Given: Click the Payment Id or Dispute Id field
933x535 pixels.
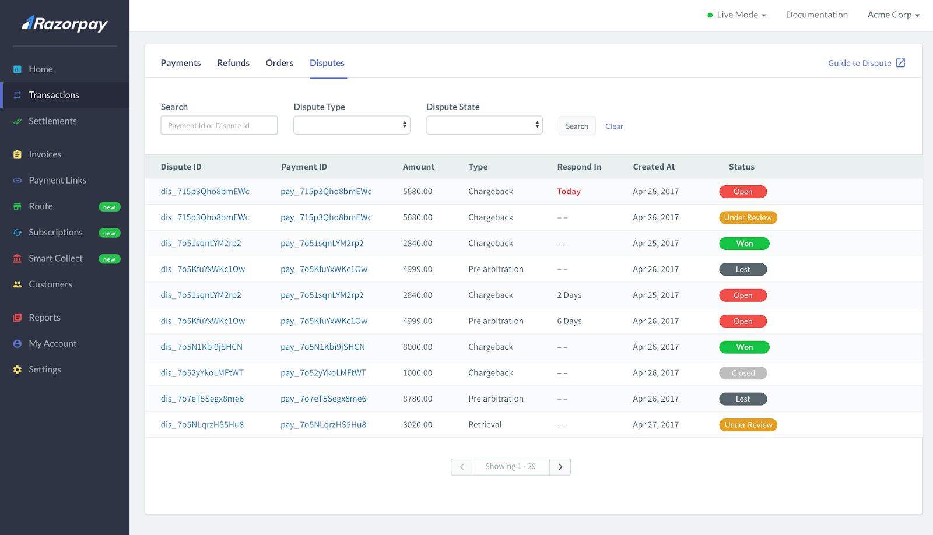Looking at the screenshot, I should (x=219, y=125).
